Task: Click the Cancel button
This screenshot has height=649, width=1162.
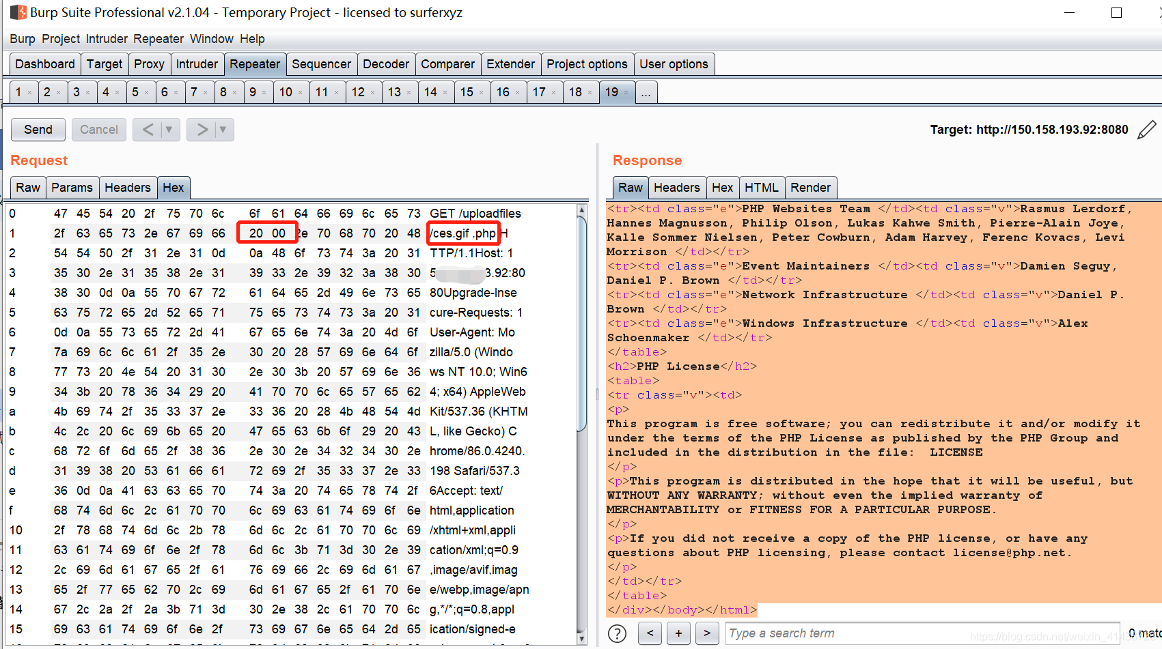Action: point(98,129)
